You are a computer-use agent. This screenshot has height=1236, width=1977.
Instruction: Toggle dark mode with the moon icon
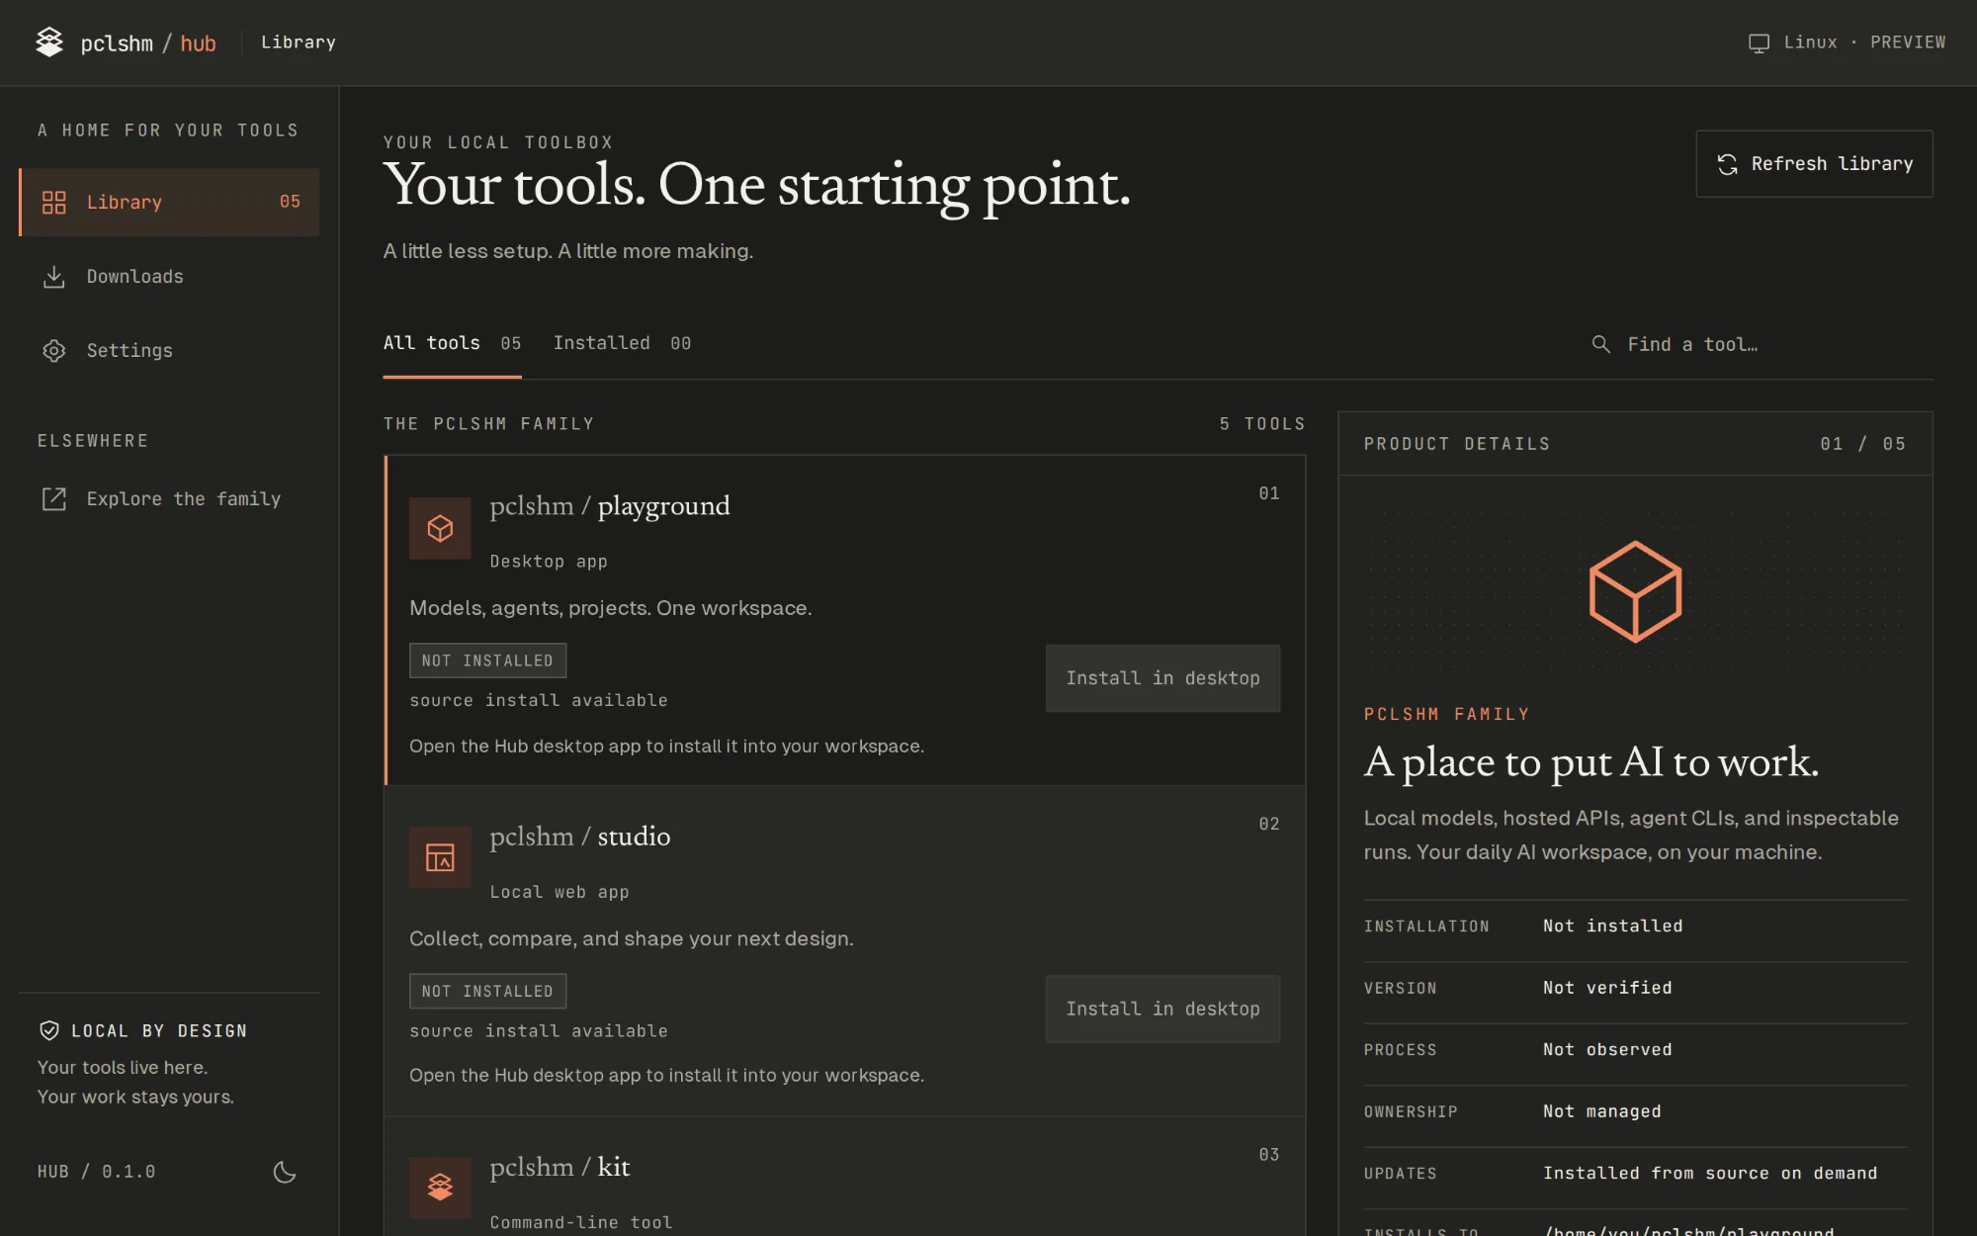(285, 1172)
